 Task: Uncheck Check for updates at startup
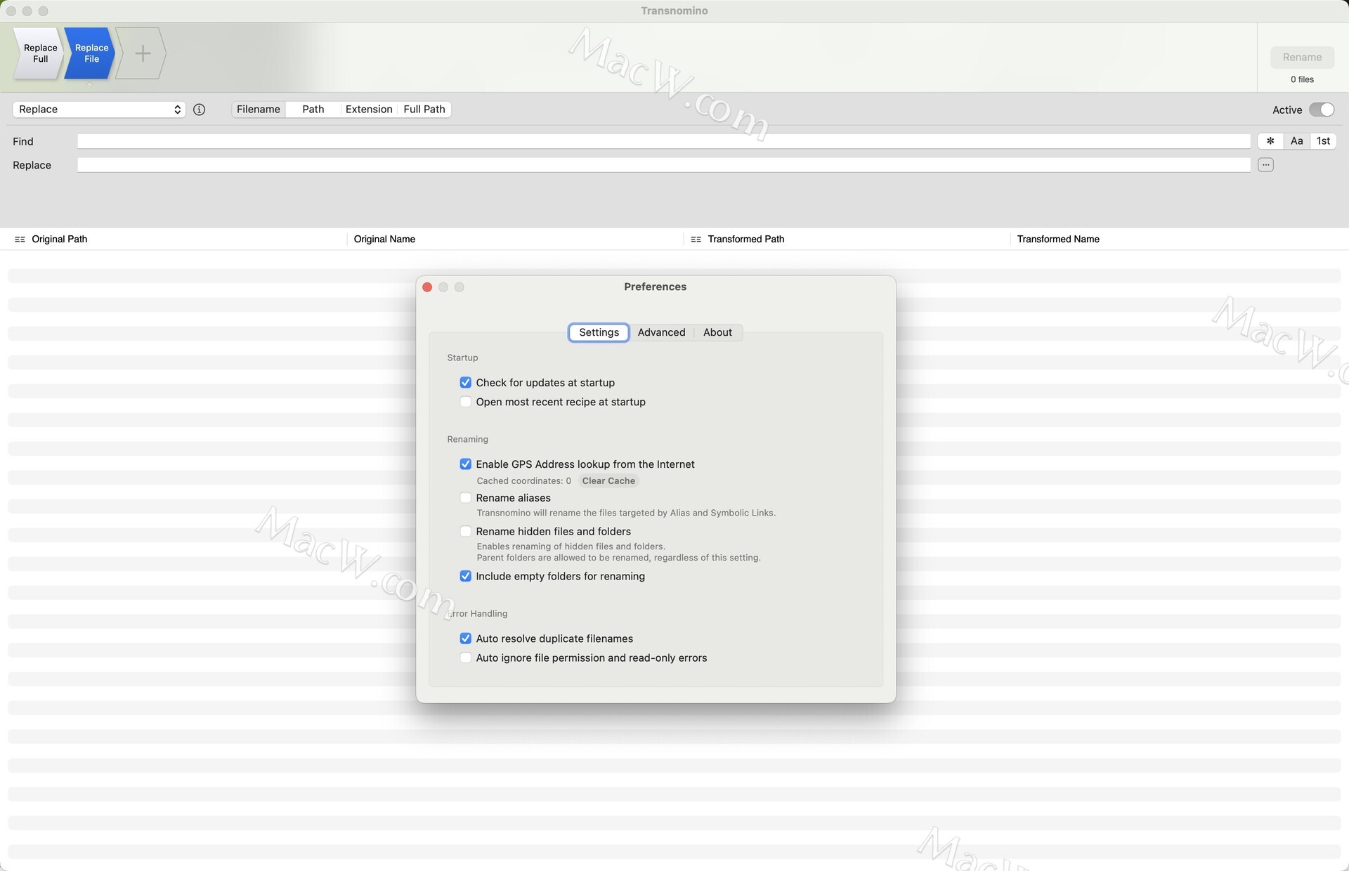(x=465, y=383)
